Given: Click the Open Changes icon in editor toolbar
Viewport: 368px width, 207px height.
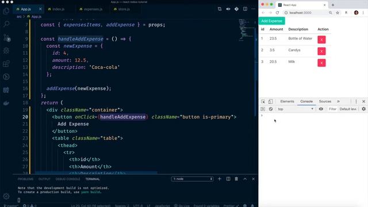Looking at the screenshot, I should (x=220, y=9).
